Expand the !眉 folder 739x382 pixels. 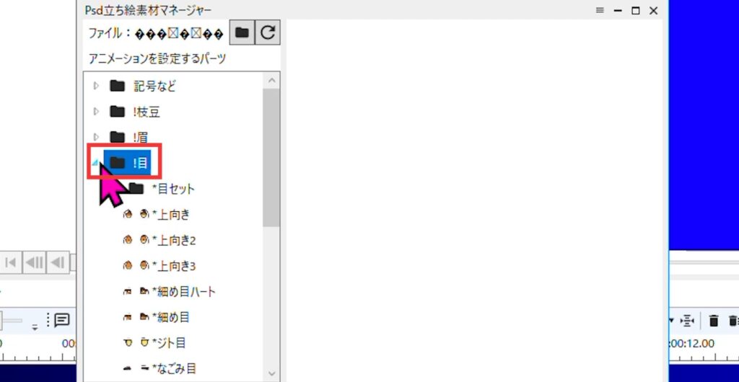coord(97,137)
